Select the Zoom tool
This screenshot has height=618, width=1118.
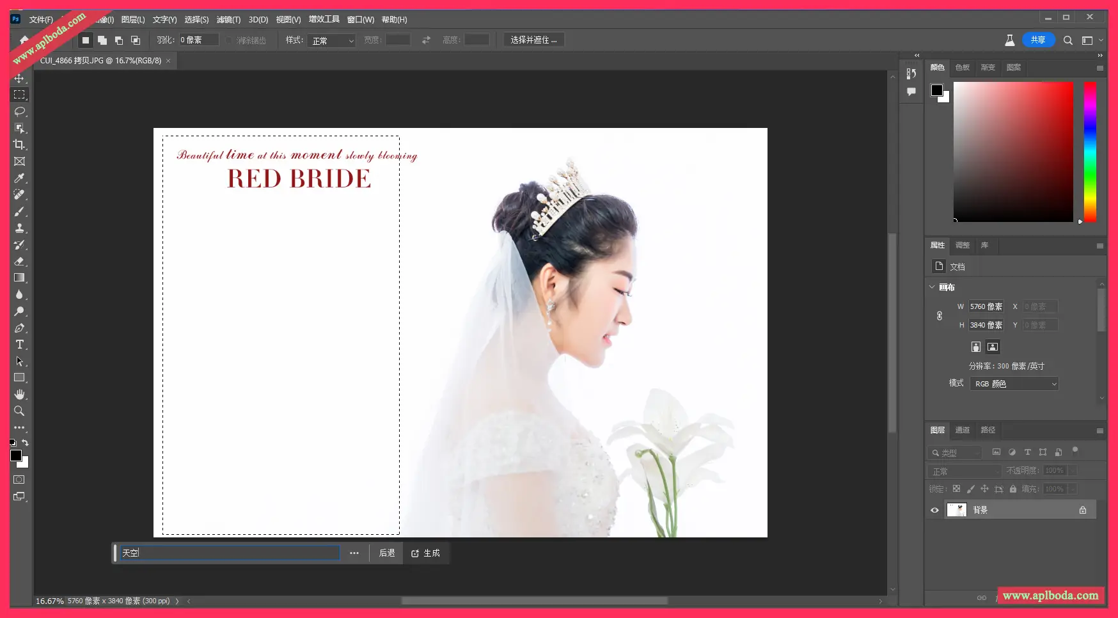click(x=20, y=411)
